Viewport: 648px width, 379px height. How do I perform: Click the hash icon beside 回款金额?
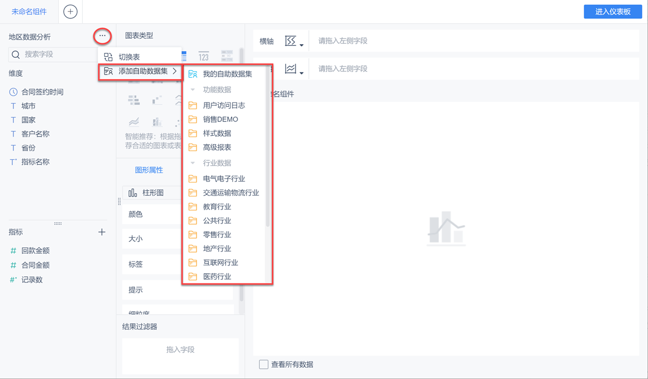pyautogui.click(x=13, y=251)
